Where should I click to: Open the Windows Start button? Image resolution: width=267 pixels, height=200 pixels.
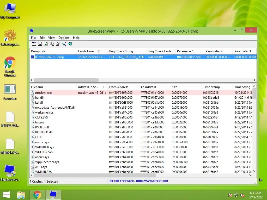coord(6,195)
